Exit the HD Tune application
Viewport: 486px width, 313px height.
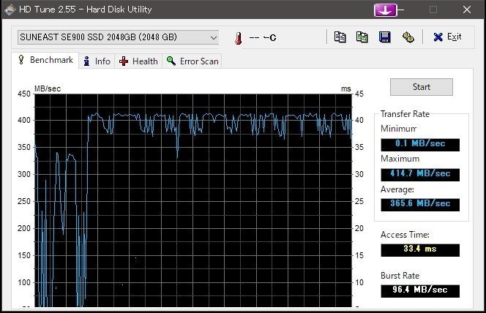[447, 37]
